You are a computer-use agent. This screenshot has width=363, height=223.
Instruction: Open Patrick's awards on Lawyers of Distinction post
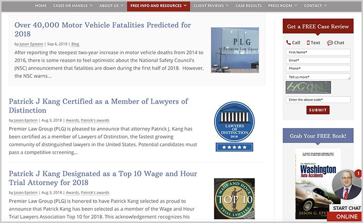[x=95, y=120]
